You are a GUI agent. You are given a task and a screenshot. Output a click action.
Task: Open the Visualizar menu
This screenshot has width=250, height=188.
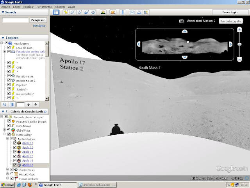[28, 7]
